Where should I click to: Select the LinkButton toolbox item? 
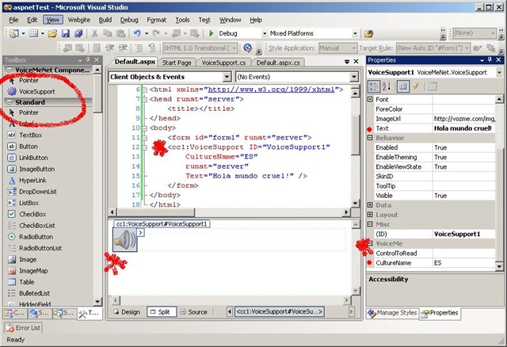click(33, 158)
